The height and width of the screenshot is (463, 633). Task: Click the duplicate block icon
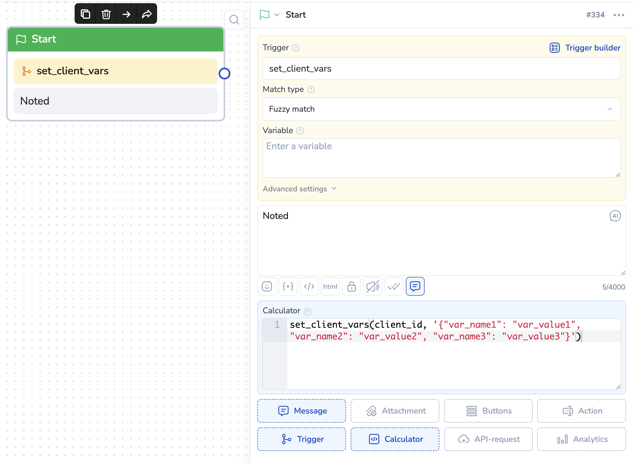coord(85,14)
